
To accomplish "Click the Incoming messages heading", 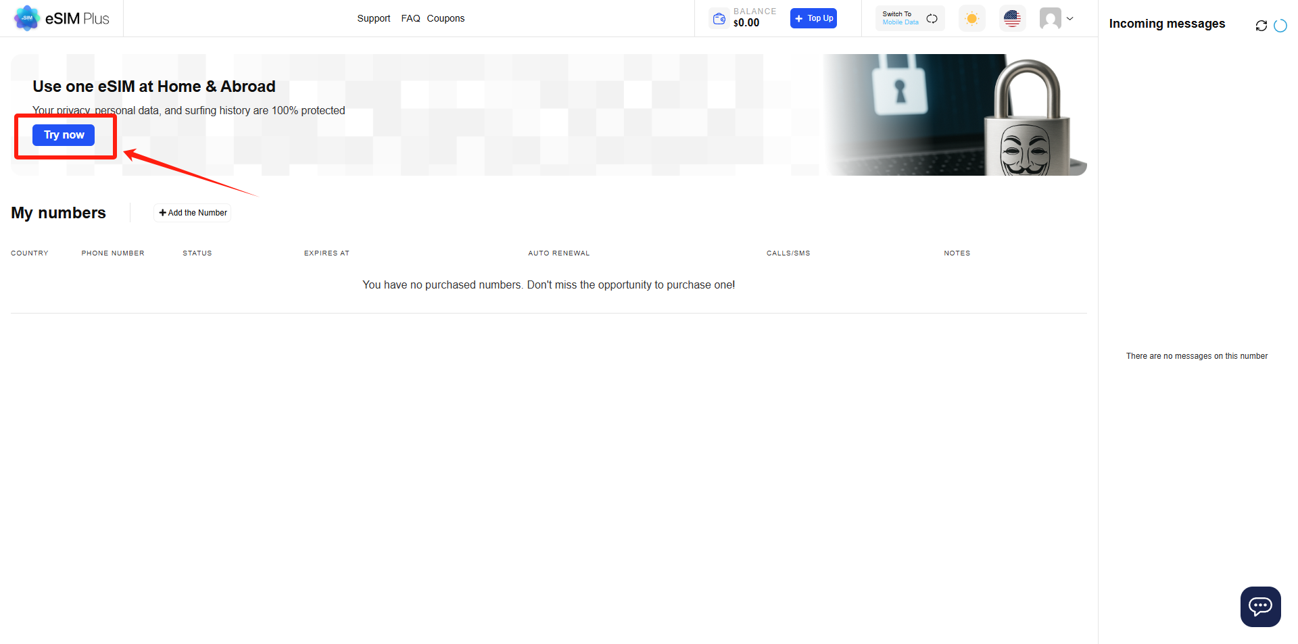I will tap(1167, 24).
